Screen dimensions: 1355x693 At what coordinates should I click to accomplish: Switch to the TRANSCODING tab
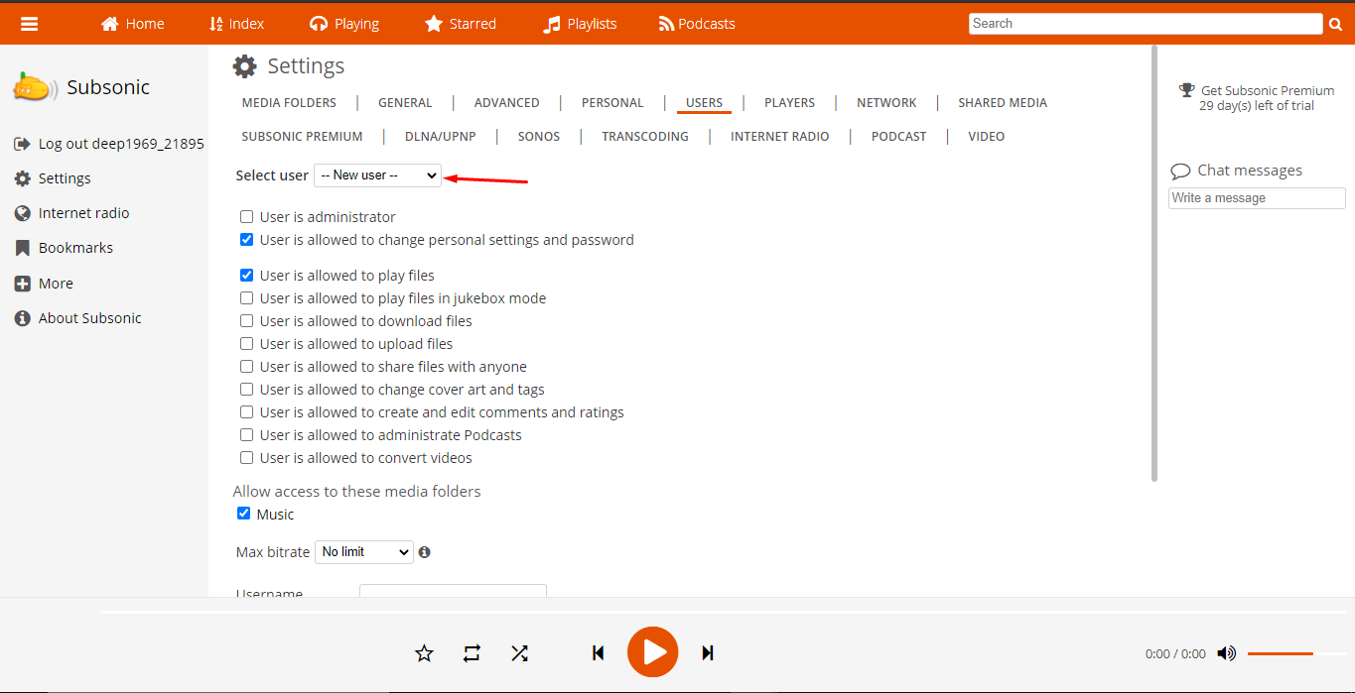point(644,136)
